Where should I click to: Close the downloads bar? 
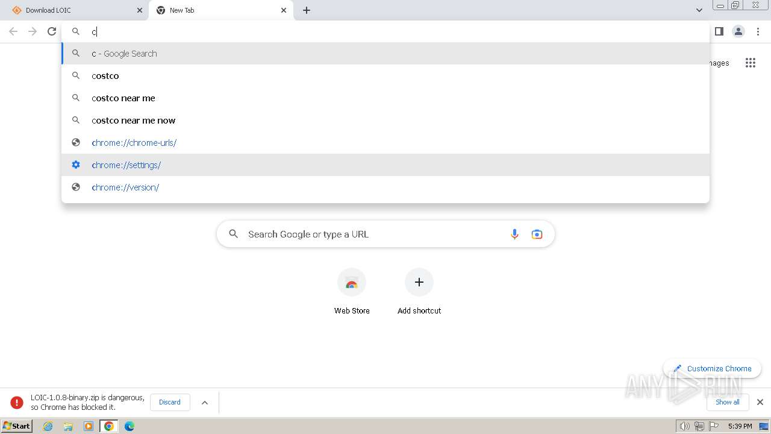coord(760,402)
